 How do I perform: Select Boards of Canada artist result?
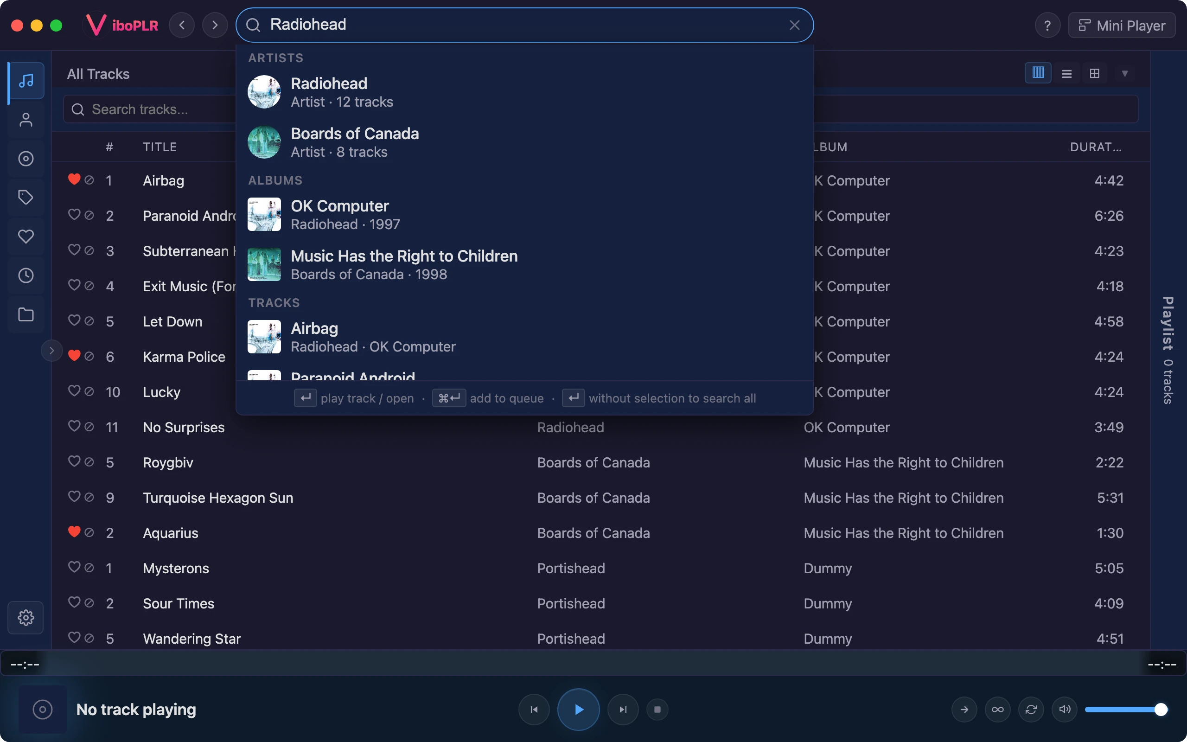click(x=524, y=142)
